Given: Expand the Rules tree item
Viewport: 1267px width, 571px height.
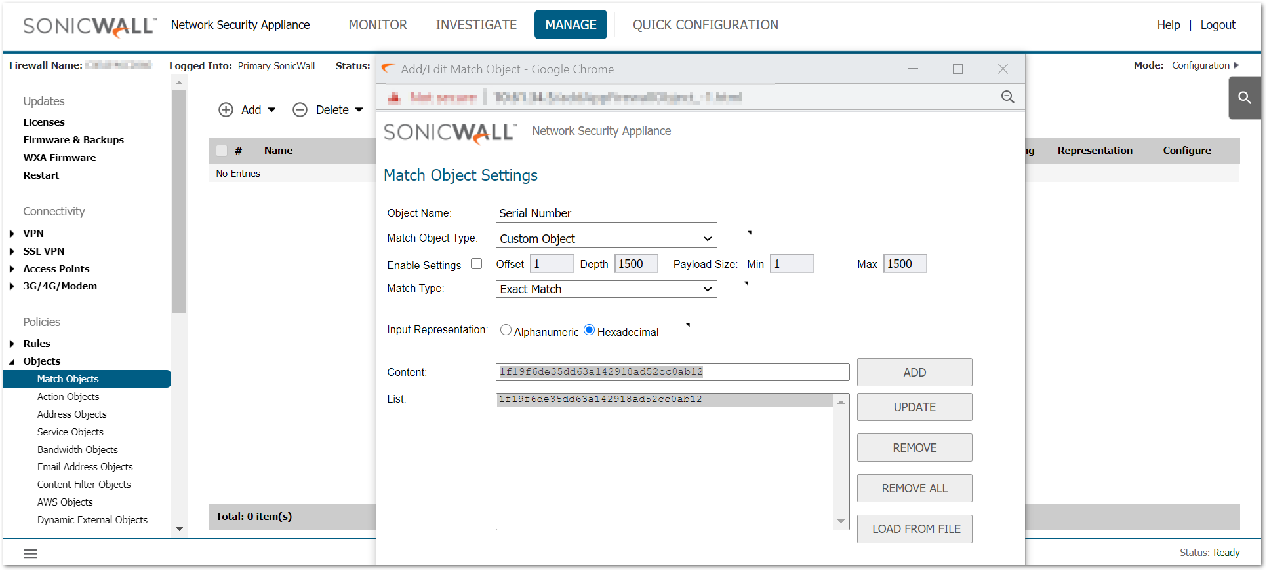Looking at the screenshot, I should (x=12, y=344).
